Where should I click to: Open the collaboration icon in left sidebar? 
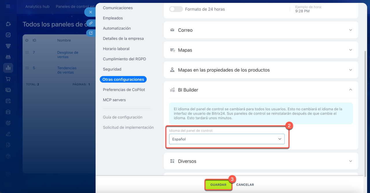coord(8,24)
